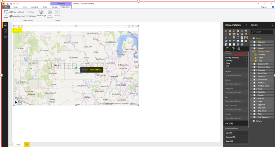Screen dimensions: 275x147
Task: Switch to Data view in left sidebar
Action: (6, 31)
